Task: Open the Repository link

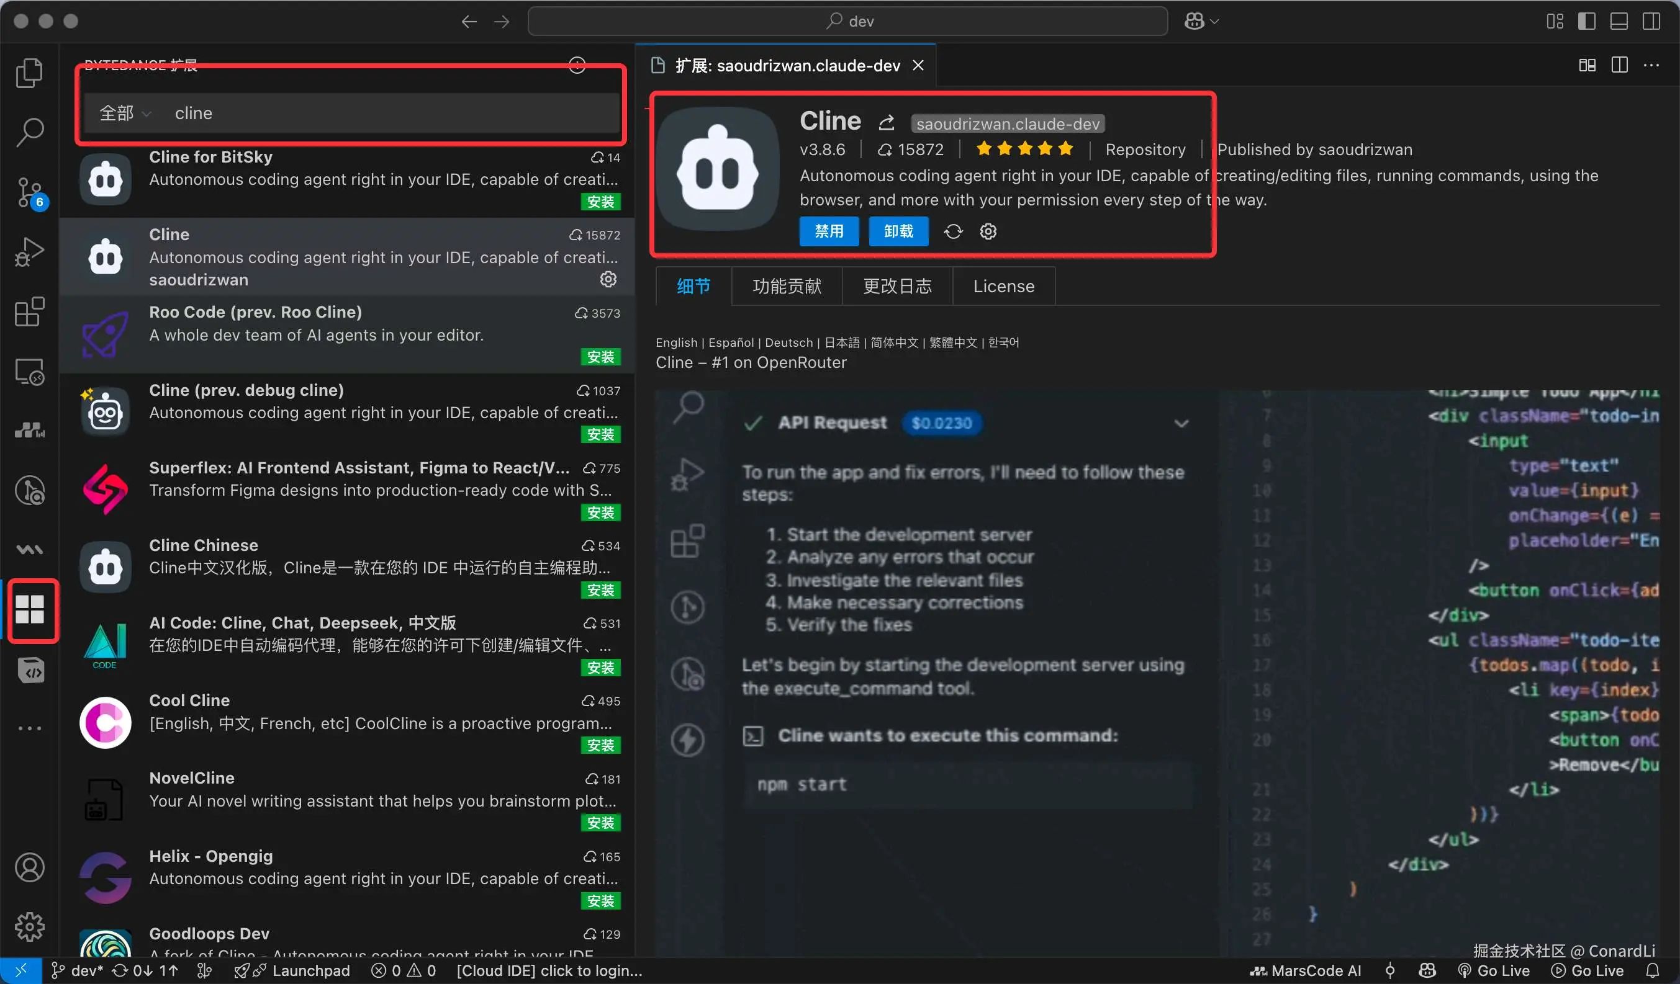Action: tap(1145, 150)
